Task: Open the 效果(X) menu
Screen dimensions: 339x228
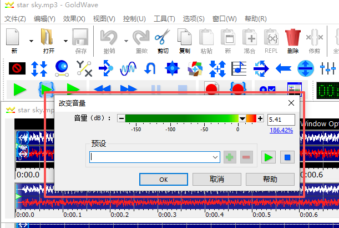Action: (74, 19)
